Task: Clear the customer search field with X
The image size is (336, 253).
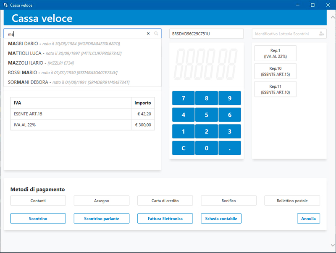Action: click(148, 34)
